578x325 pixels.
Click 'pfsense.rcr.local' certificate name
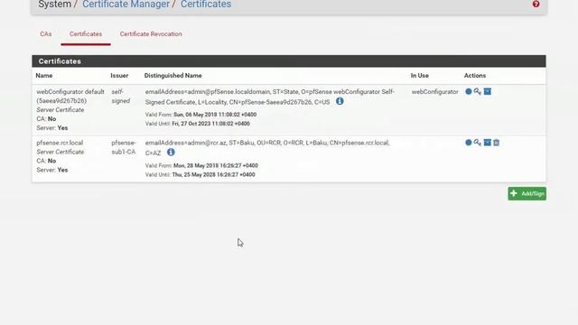click(60, 143)
